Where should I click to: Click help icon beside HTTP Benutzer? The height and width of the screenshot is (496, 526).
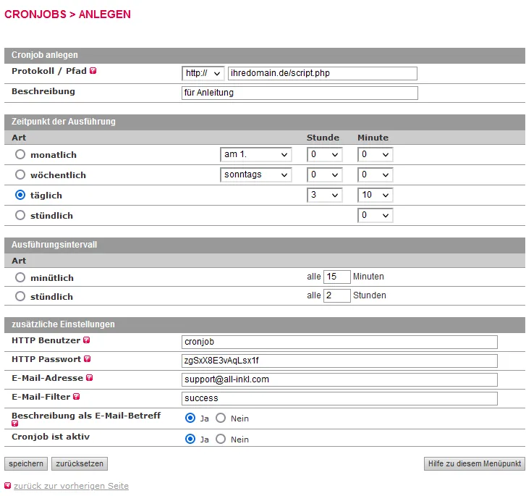(87, 340)
